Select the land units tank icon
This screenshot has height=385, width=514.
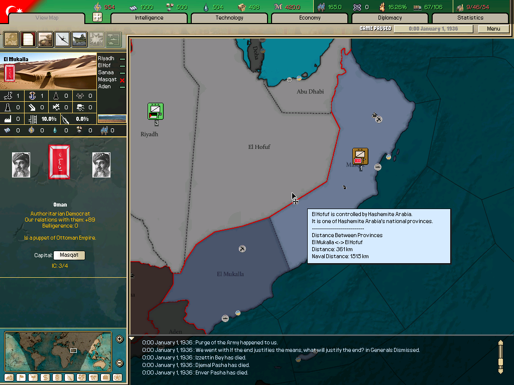coord(45,39)
